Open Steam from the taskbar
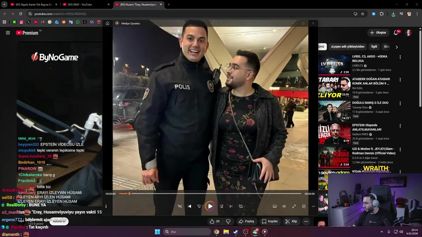The width and height of the screenshot is (422, 237). point(236,232)
